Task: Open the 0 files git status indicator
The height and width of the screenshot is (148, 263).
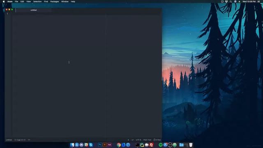Action: [157, 140]
